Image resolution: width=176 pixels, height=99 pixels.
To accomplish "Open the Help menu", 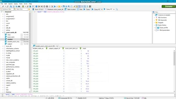I will [x=30, y=4].
